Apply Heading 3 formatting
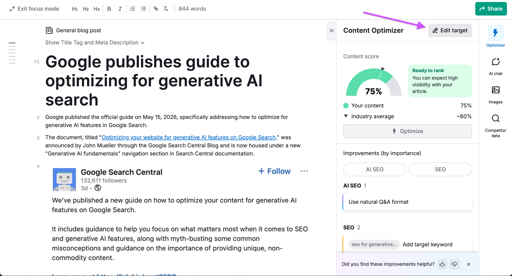 96,9
